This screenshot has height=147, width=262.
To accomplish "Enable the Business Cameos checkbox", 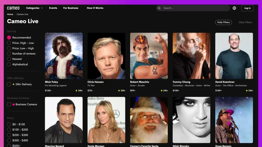I will pos(9,104).
